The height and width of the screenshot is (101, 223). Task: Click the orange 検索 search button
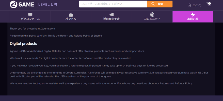160,4
